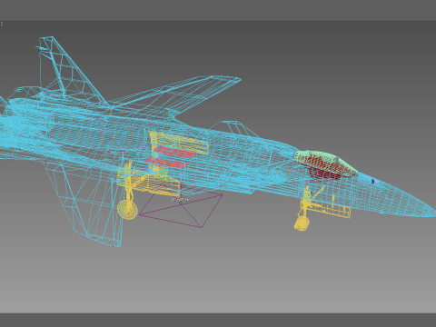Select the yellow front landing gear wheel
This screenshot has width=436, height=327.
pos(302,223)
